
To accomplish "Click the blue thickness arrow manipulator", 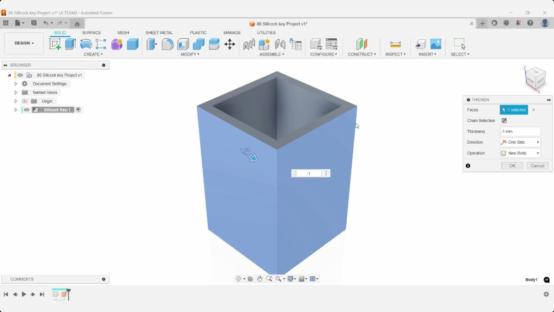I will [253, 158].
